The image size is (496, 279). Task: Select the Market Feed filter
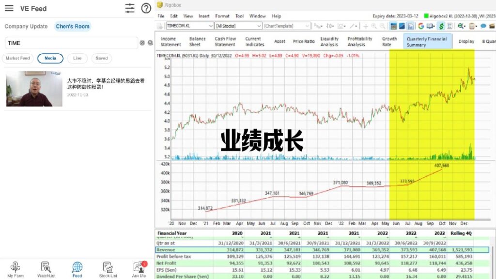pos(18,58)
